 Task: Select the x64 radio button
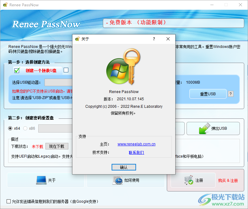point(10,128)
